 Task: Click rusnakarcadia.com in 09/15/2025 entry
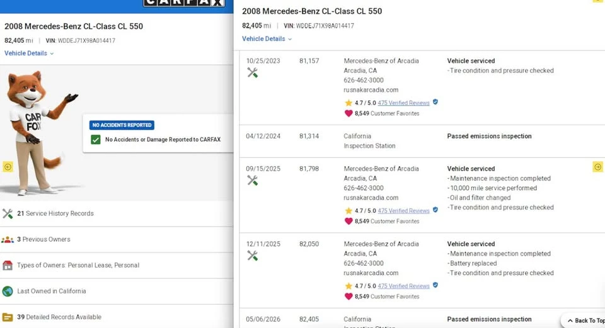[371, 198]
